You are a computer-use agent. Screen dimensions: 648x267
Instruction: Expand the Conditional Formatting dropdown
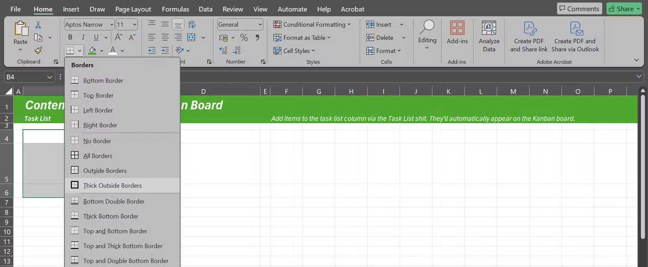(349, 24)
